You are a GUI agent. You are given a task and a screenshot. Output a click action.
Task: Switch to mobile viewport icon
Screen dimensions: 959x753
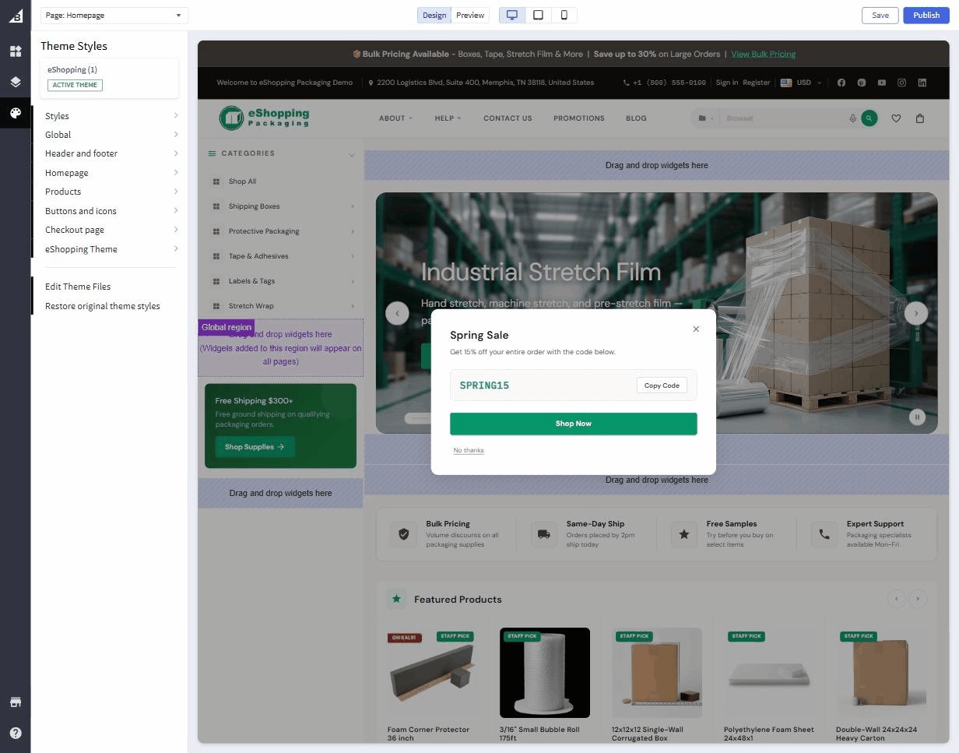tap(564, 15)
